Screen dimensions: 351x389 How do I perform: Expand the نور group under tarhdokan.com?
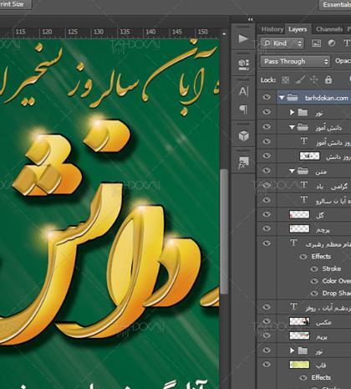coord(292,112)
